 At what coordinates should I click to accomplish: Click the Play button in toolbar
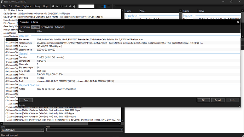(x=57, y=6)
